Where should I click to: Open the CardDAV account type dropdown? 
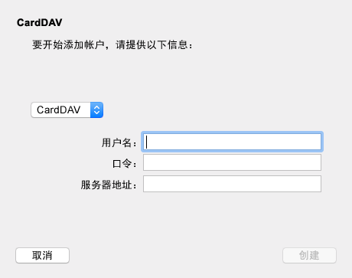tap(67, 110)
